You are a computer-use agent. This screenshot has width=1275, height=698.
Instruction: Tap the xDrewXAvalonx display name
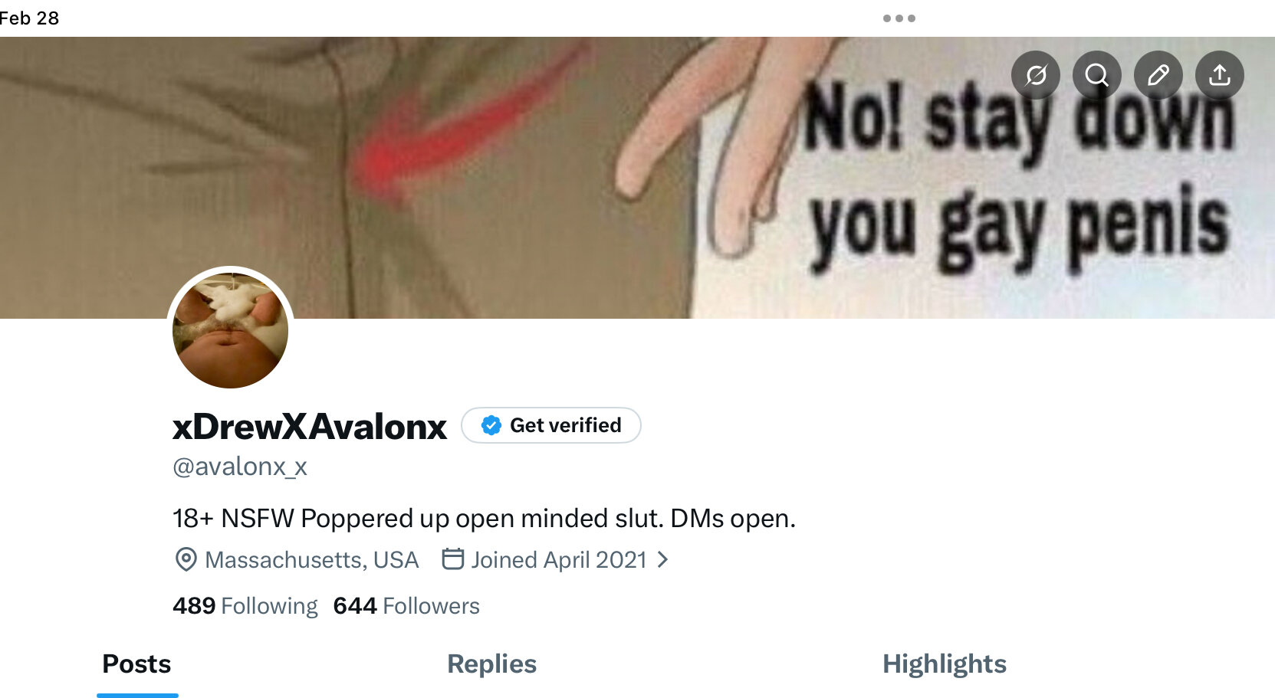pyautogui.click(x=310, y=426)
